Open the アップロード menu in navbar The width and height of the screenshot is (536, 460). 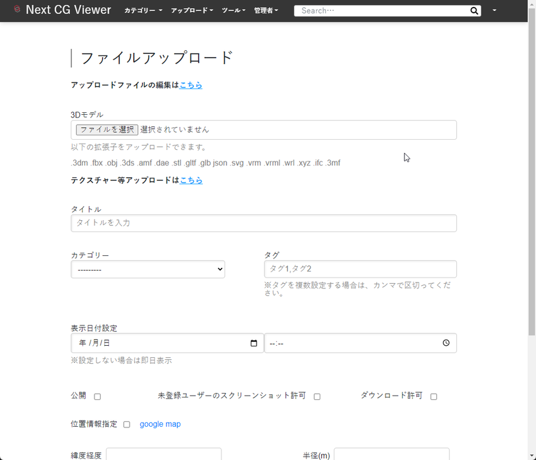(192, 11)
